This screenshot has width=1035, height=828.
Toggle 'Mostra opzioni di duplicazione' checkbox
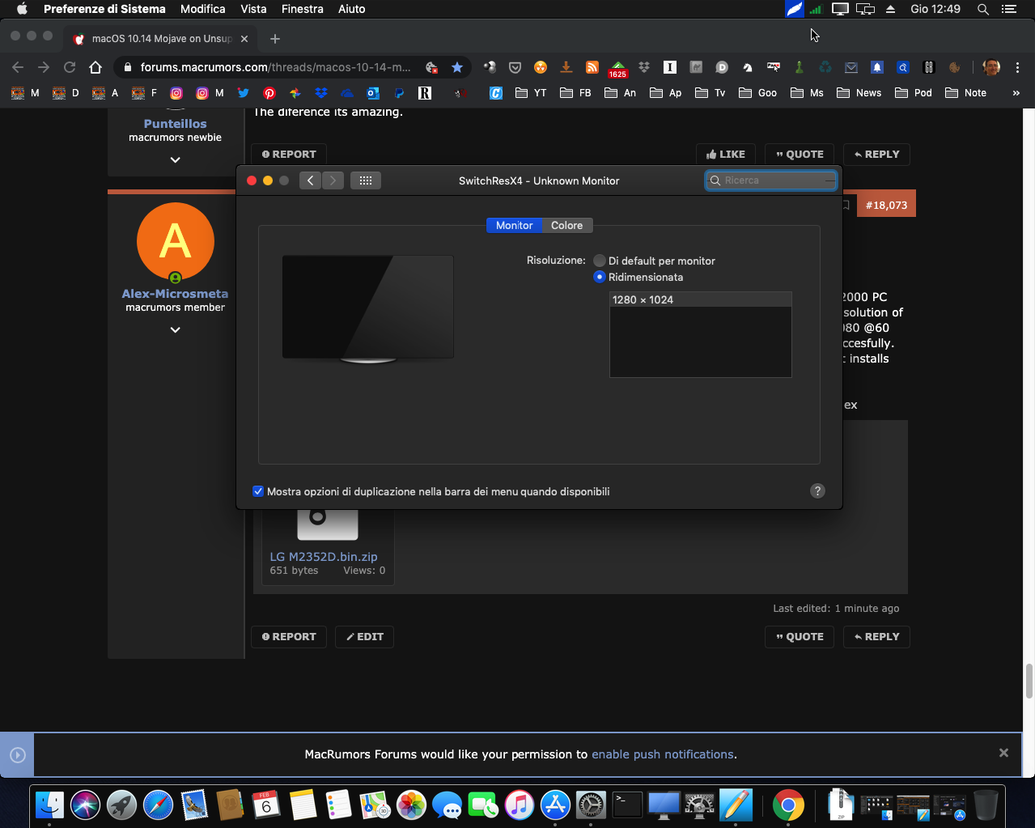(x=258, y=491)
